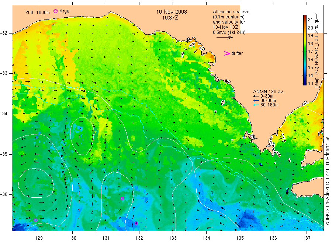Screen dimensions: 332x243
Task: Click the 'drifter' legend label
Action: (x=237, y=53)
